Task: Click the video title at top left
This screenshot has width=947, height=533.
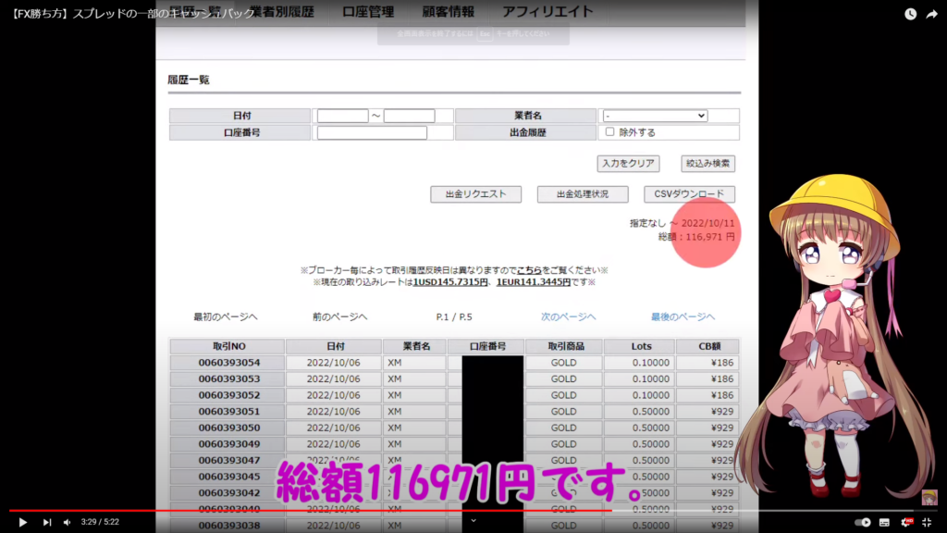Action: pyautogui.click(x=134, y=13)
